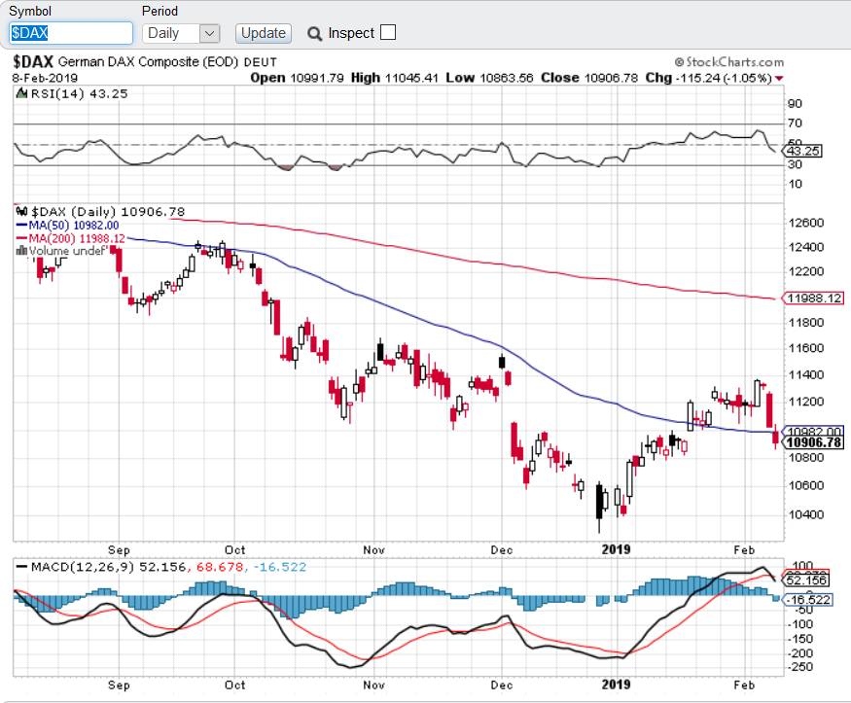The width and height of the screenshot is (851, 703).
Task: Click the Volume legend bar icon
Action: (x=22, y=250)
